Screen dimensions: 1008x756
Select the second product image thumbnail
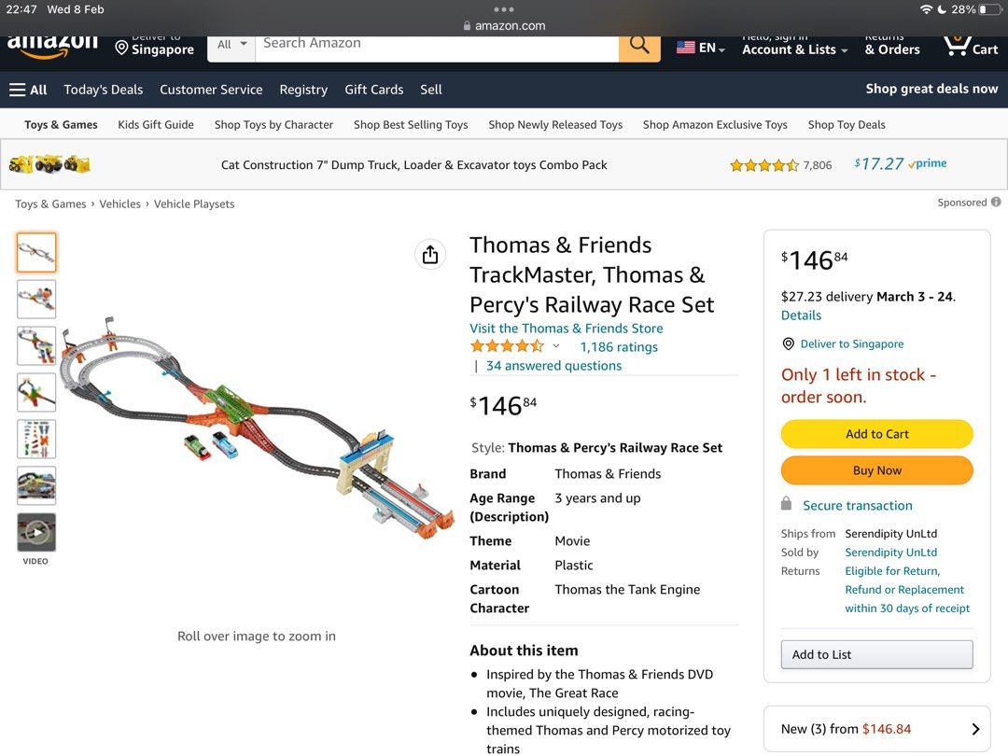pyautogui.click(x=35, y=299)
